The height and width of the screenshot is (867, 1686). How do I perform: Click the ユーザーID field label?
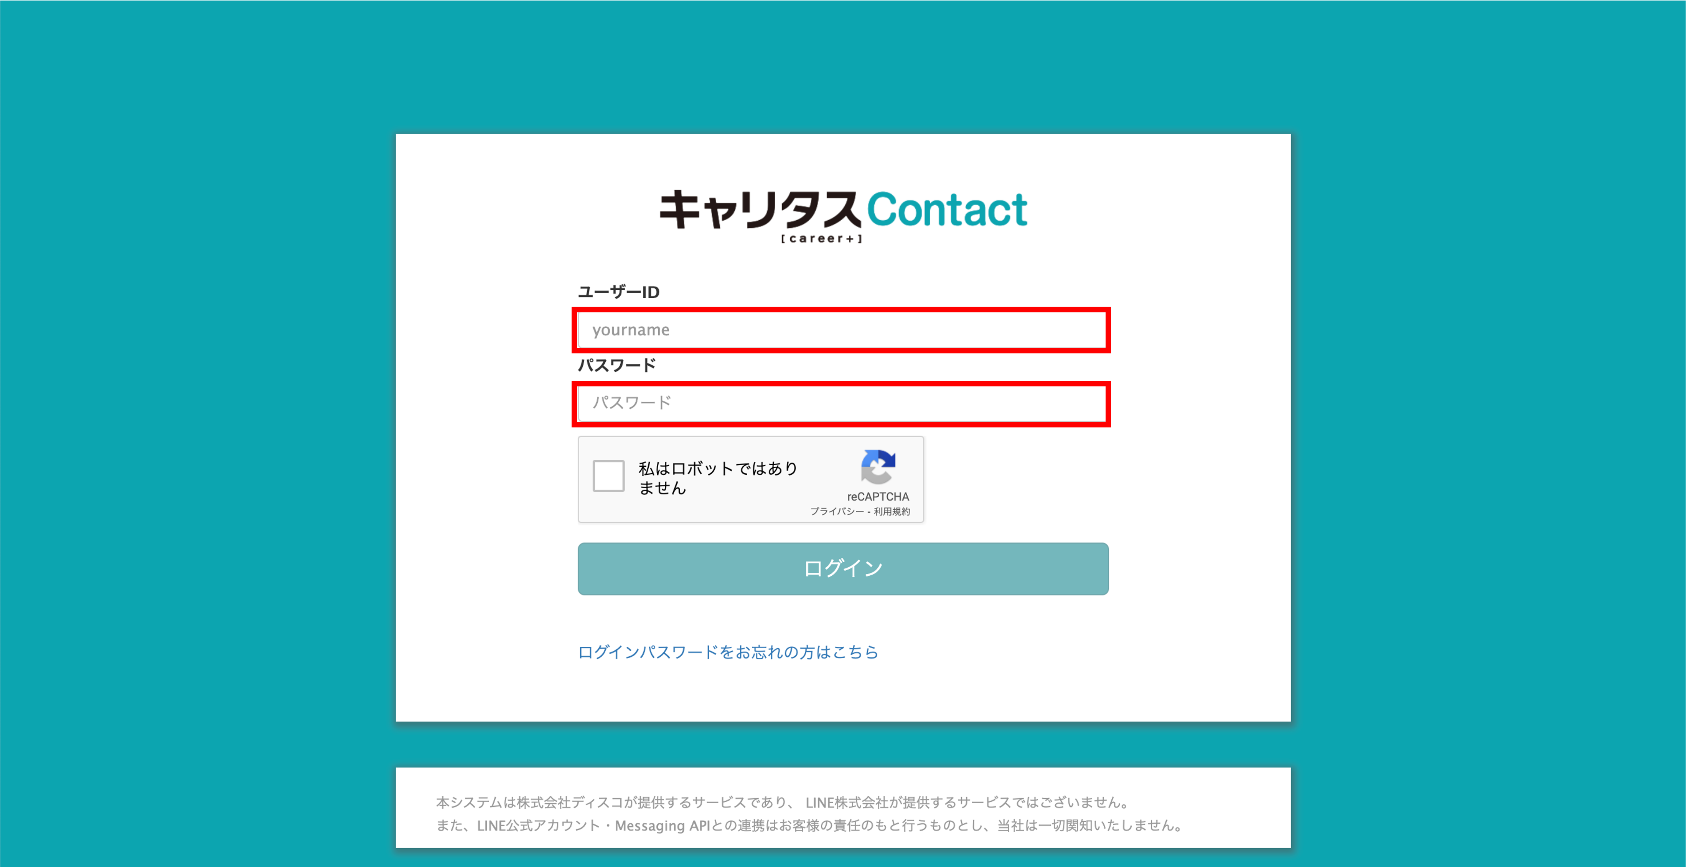tap(618, 292)
